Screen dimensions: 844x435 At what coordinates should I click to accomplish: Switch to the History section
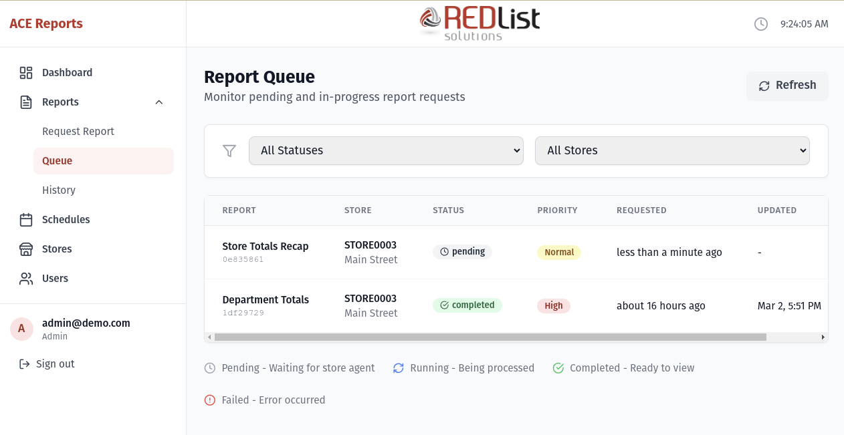pos(59,190)
